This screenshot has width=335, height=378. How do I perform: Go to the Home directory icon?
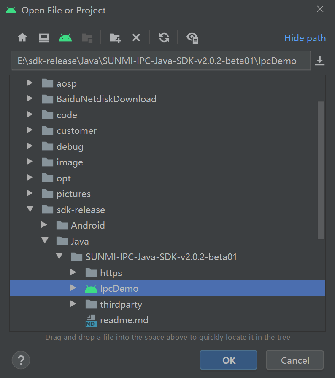(22, 37)
